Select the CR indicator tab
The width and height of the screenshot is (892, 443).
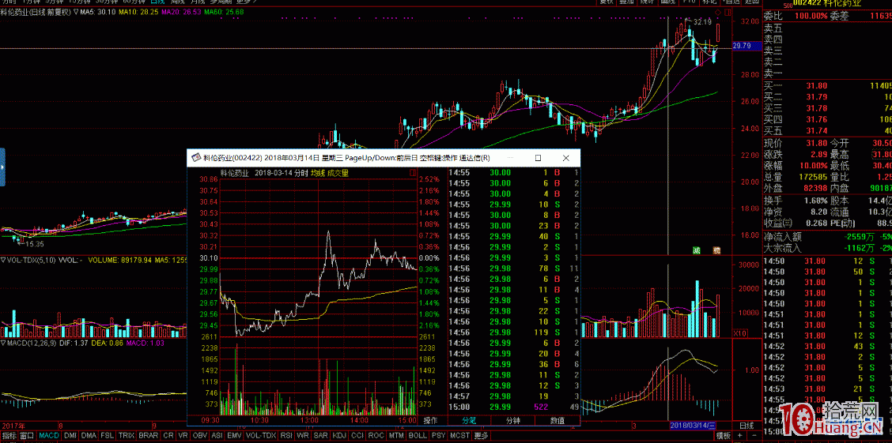168,436
